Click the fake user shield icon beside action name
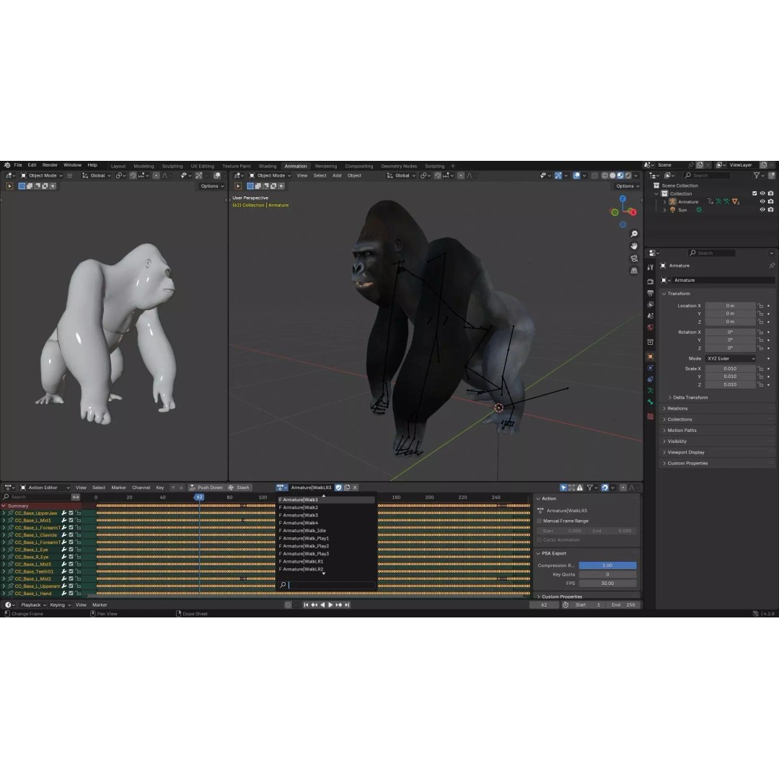Viewport: 779px width, 779px height. [x=338, y=488]
